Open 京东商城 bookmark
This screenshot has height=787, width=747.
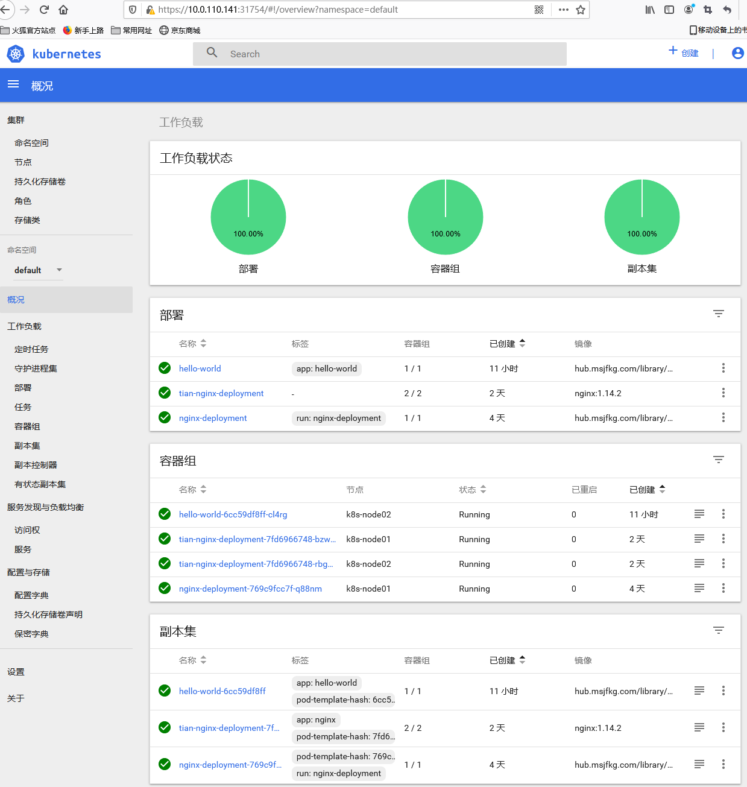click(x=180, y=30)
